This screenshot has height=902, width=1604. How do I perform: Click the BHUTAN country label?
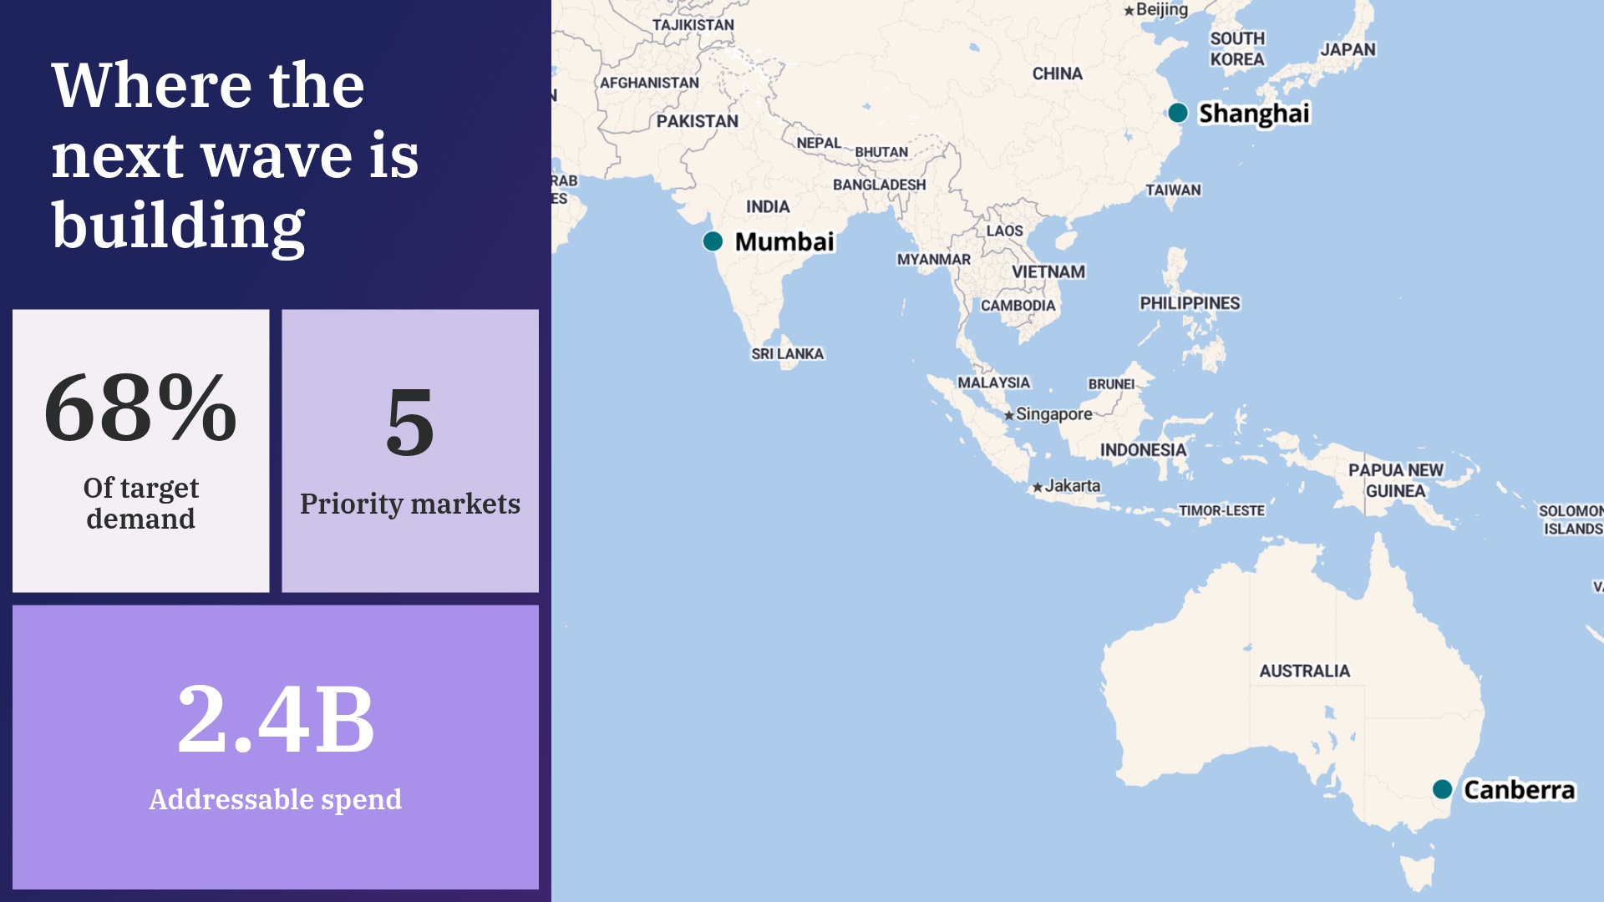pos(881,152)
